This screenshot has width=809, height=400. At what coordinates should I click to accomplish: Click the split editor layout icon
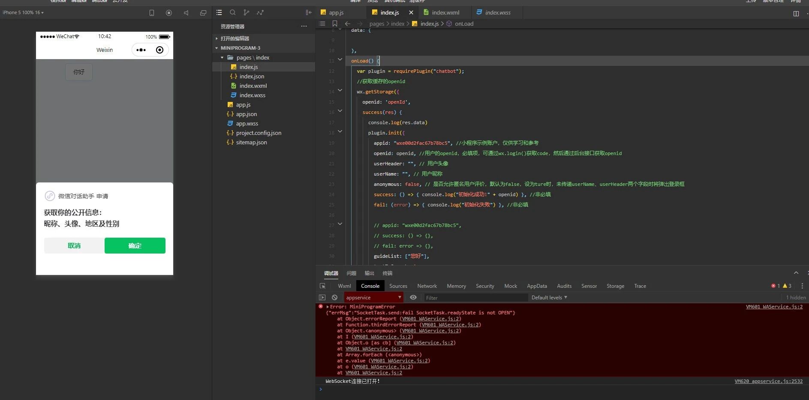pyautogui.click(x=796, y=13)
